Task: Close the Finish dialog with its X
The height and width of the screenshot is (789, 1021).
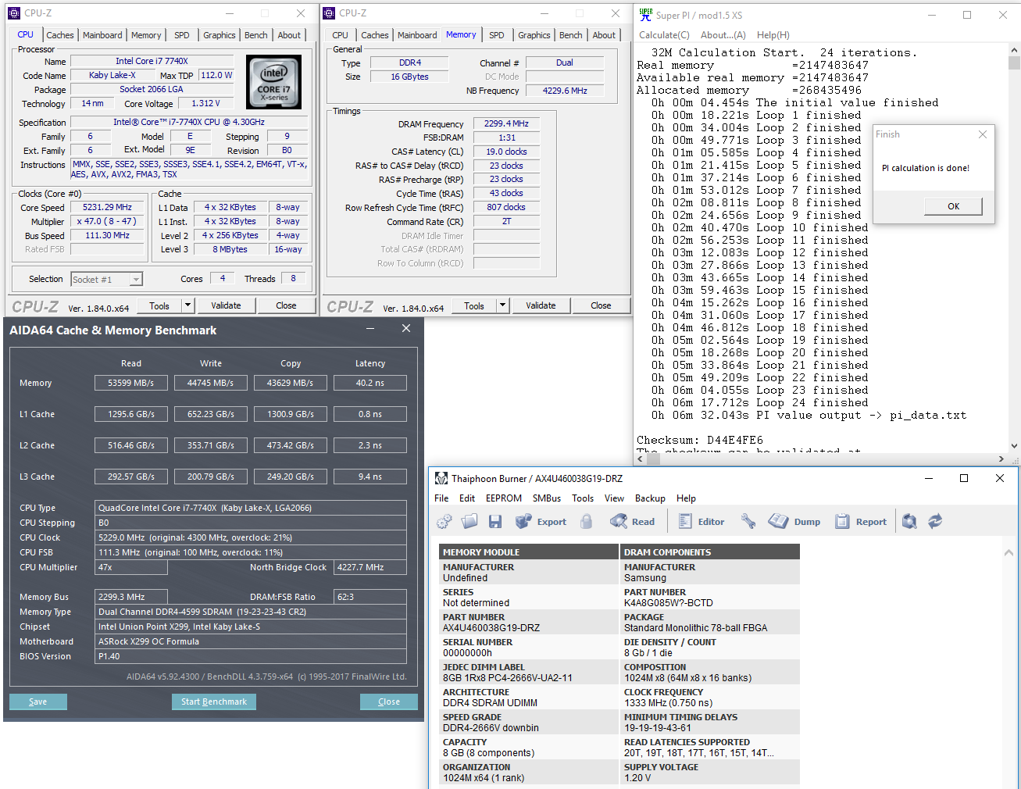Action: [983, 134]
